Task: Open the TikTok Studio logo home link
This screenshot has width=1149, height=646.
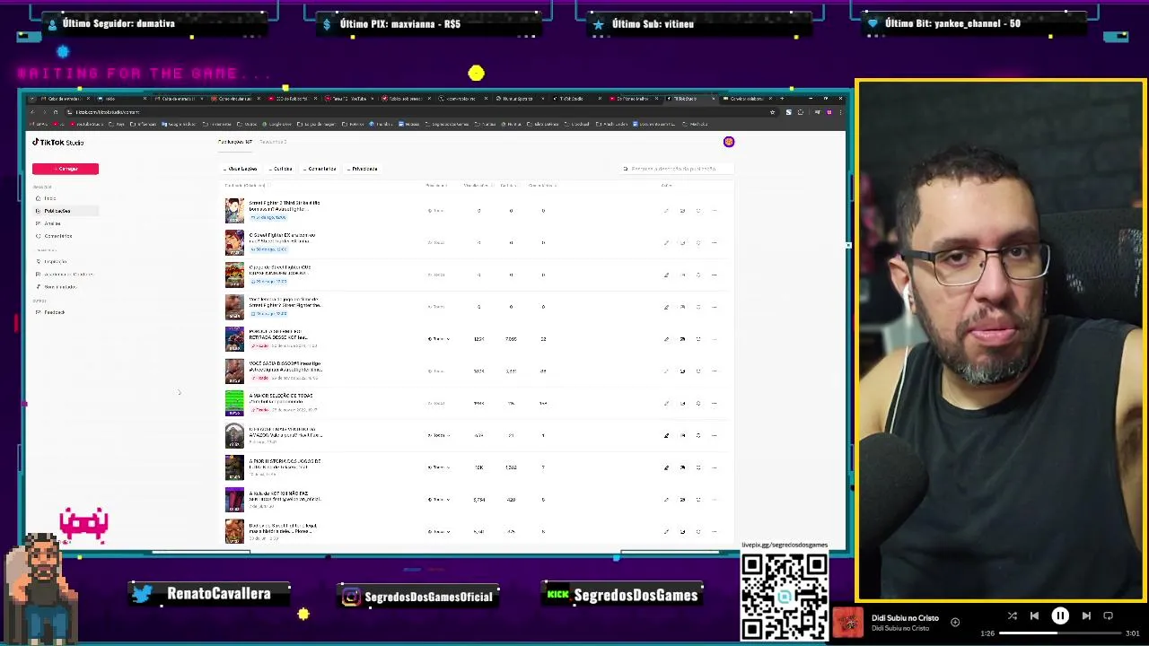Action: (58, 142)
